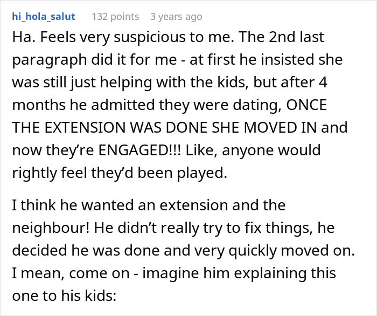Click the "3 years ago" timestamp
Viewport: 377px width, 316px height.
pyautogui.click(x=176, y=17)
